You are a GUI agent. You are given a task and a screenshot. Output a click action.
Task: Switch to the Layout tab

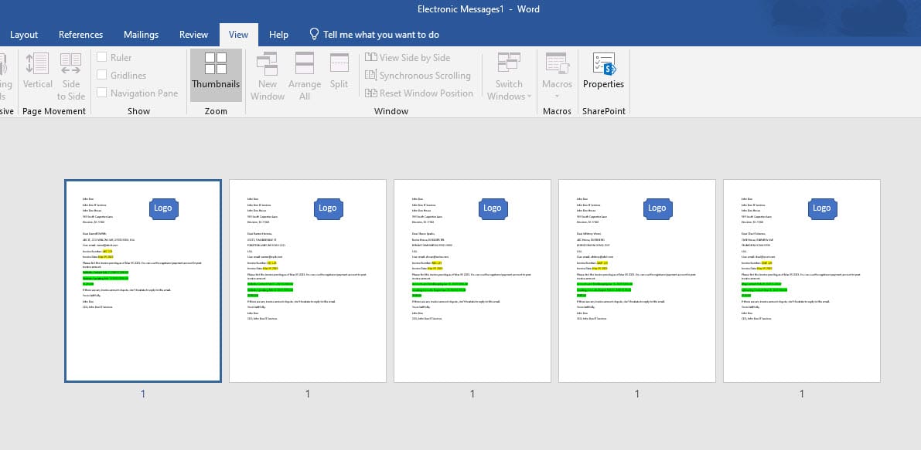click(x=24, y=35)
